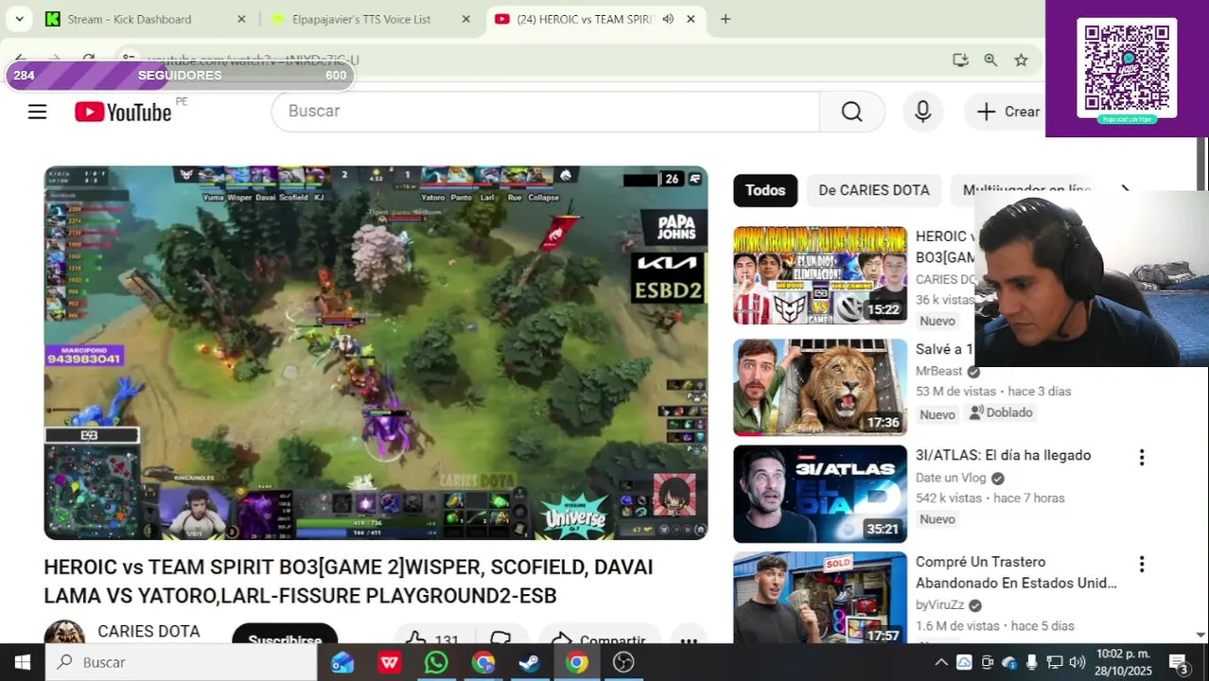Image resolution: width=1209 pixels, height=681 pixels.
Task: Mute audio on the HEROIC vs TEAM SPIRIT tab
Action: (668, 19)
